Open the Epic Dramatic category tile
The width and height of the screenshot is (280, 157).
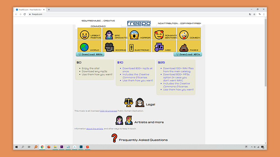pyautogui.click(x=114, y=34)
